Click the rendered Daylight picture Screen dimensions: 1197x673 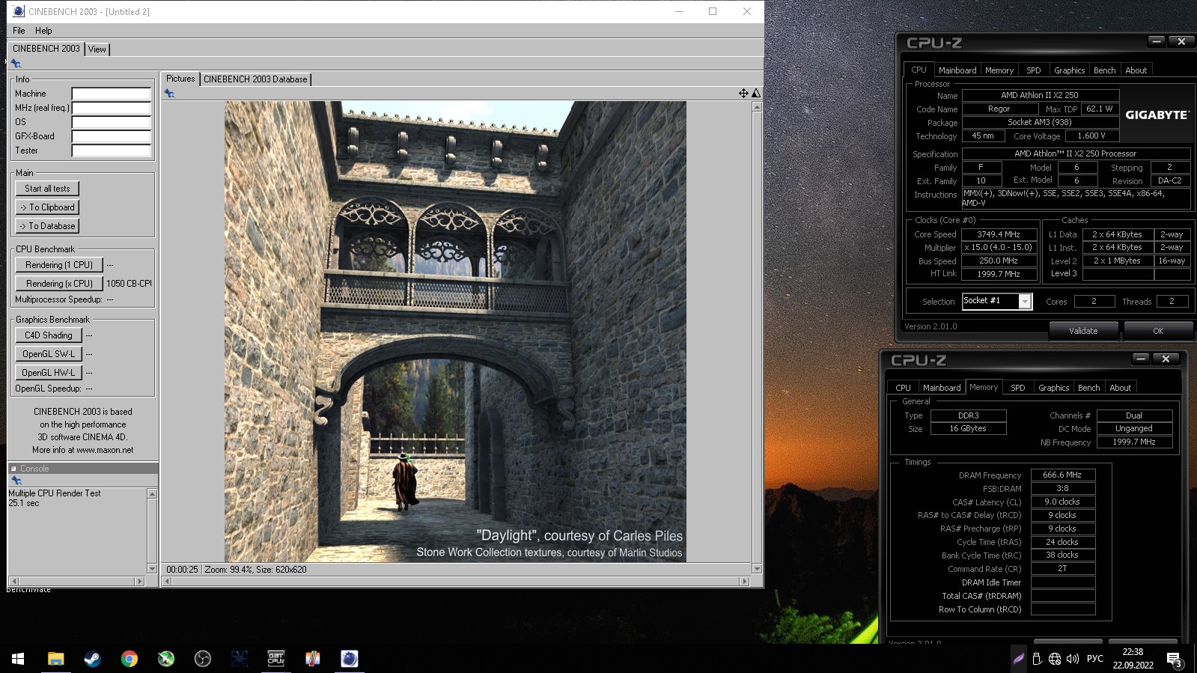(455, 332)
